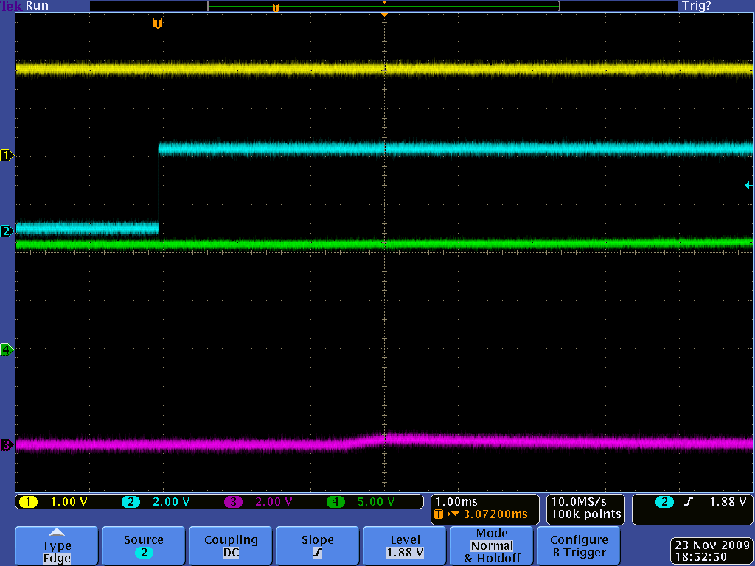This screenshot has width=755, height=566.
Task: Click the channel 4 green ground marker
Action: [7, 349]
